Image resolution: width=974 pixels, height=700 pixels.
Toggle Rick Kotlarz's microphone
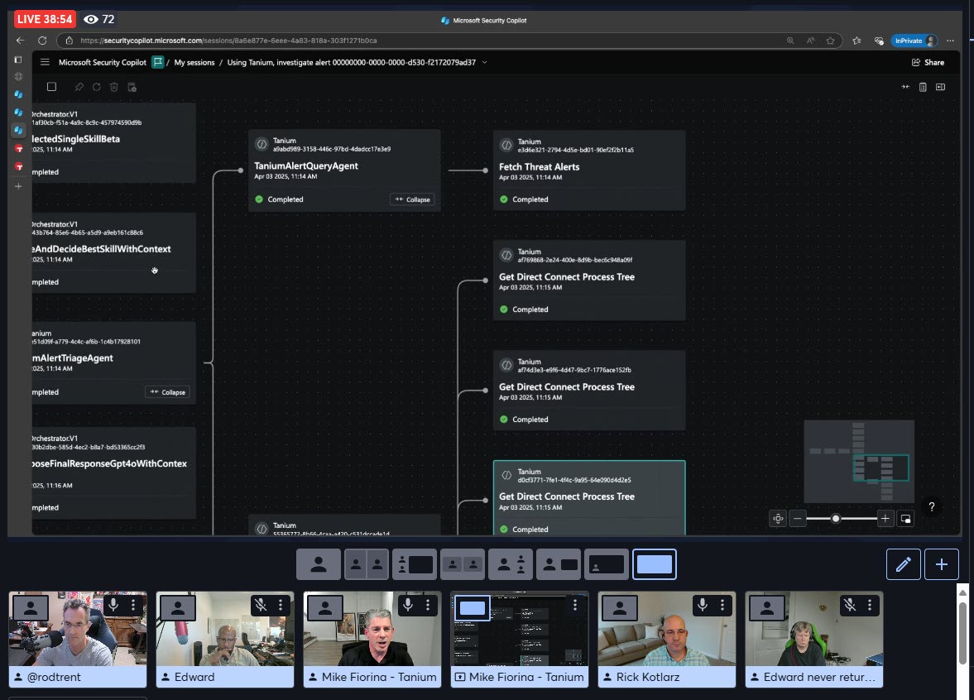(x=703, y=604)
